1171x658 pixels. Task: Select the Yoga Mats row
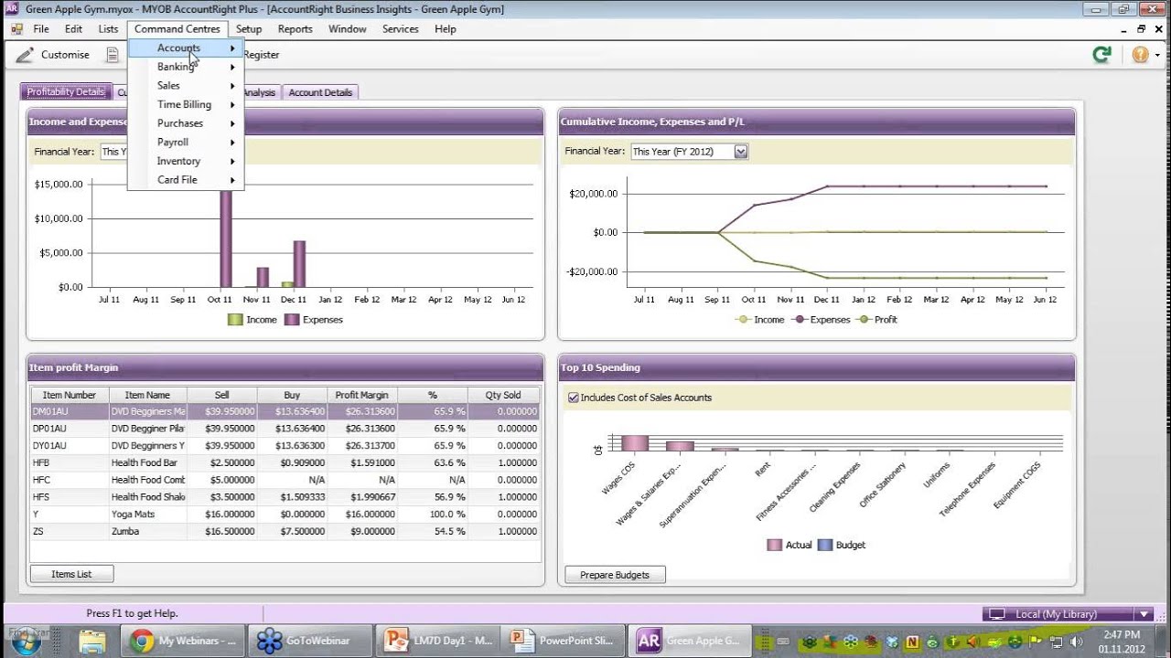[285, 514]
